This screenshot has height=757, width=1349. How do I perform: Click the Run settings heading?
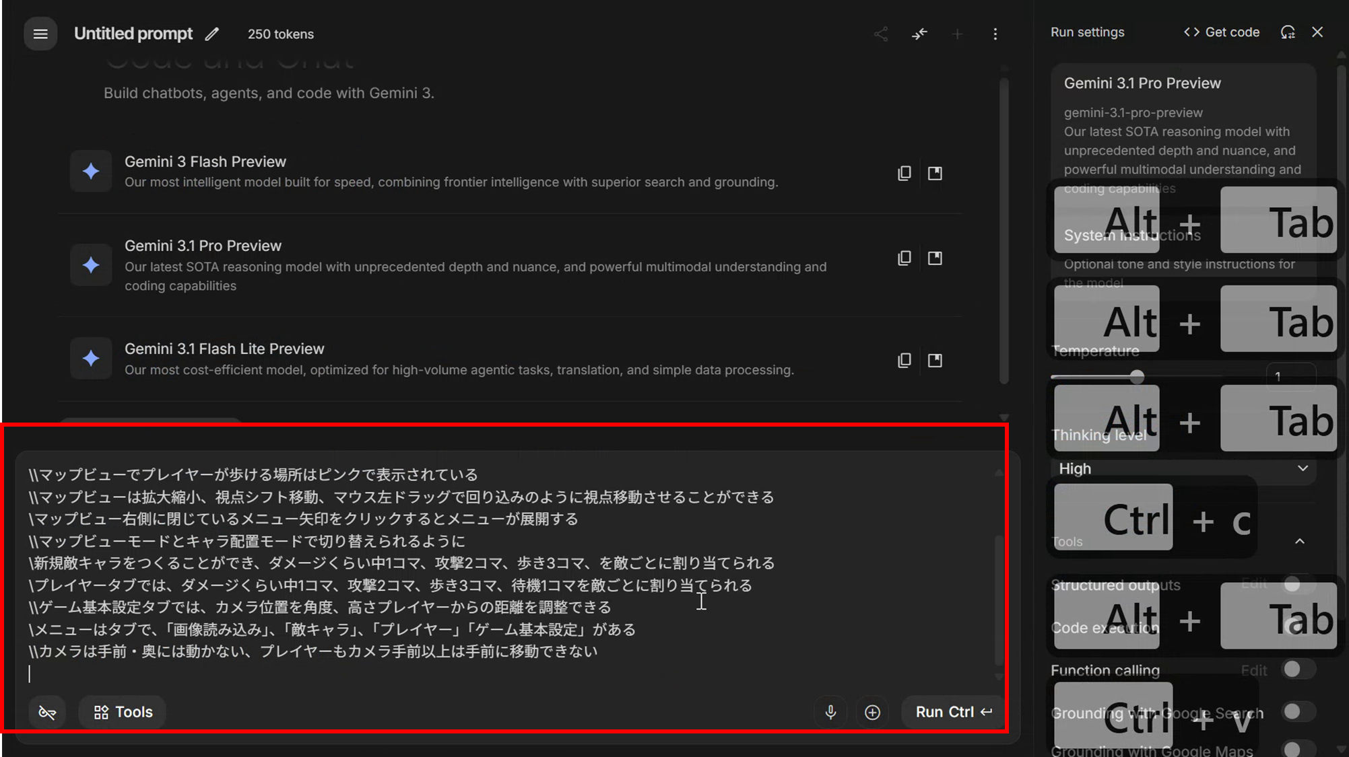pyautogui.click(x=1088, y=32)
